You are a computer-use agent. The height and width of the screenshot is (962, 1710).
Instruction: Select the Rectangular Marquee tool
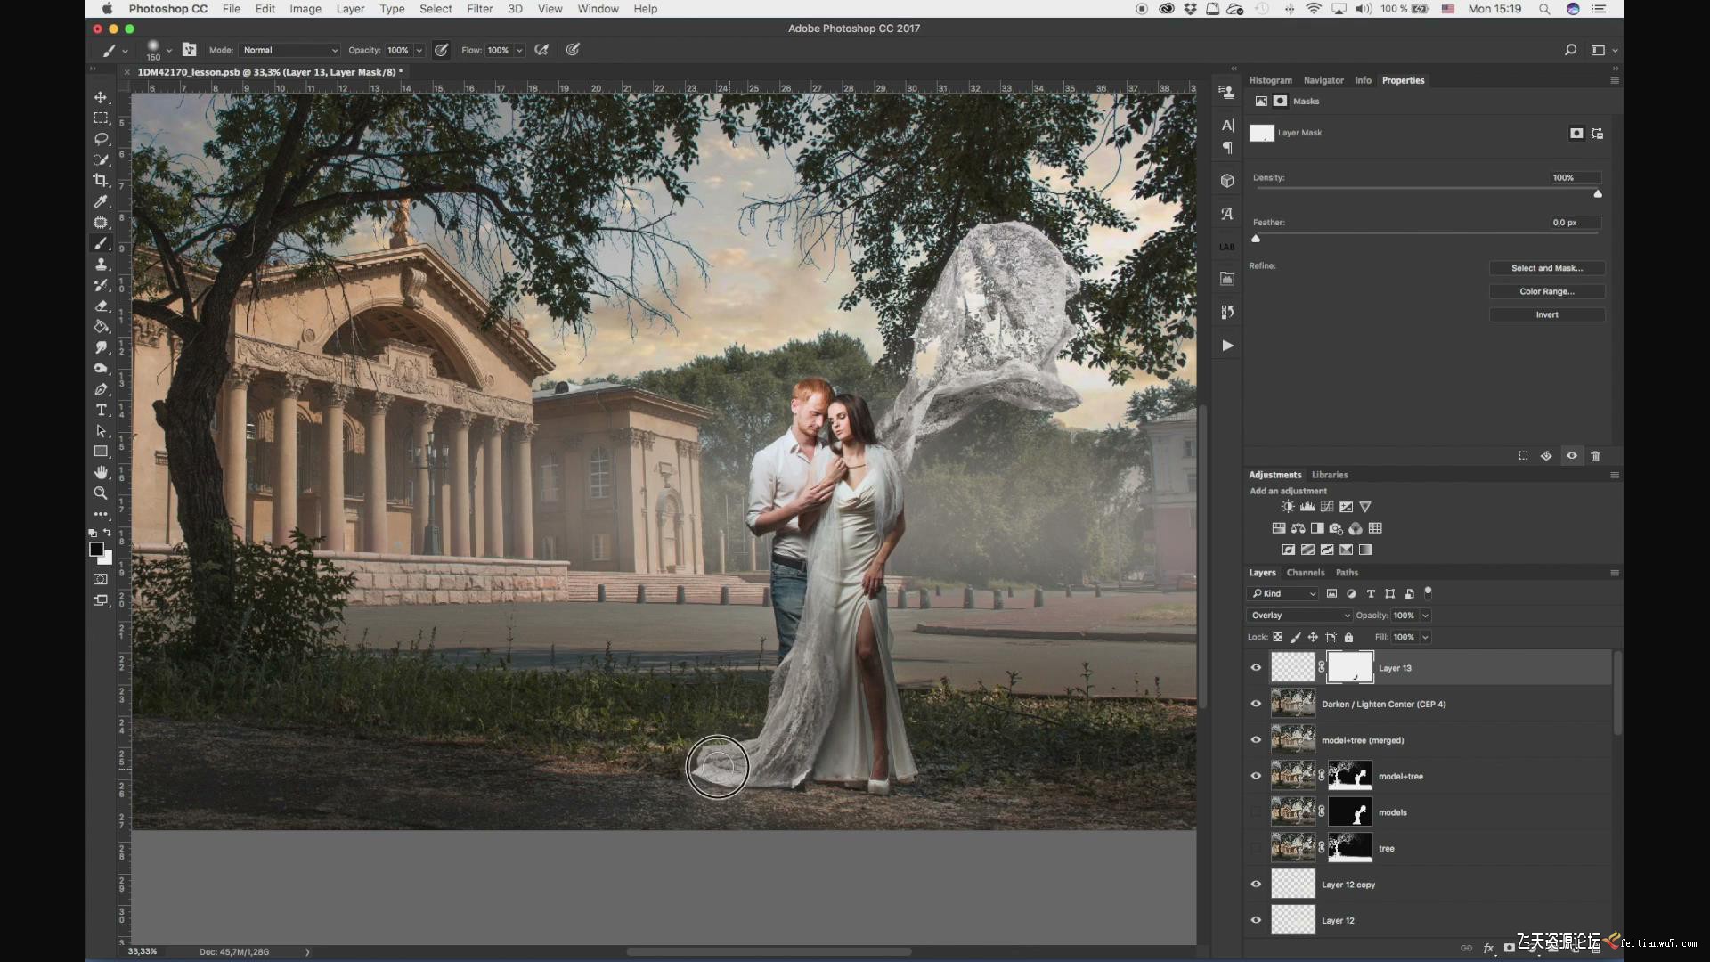click(x=101, y=118)
